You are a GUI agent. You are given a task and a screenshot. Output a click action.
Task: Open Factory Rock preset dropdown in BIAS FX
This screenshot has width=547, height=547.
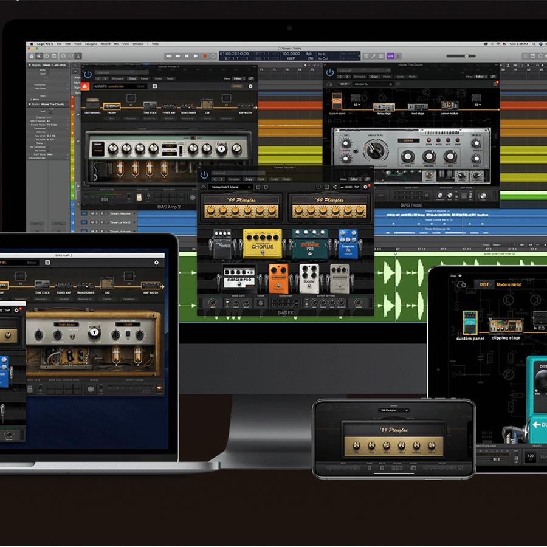(230, 187)
